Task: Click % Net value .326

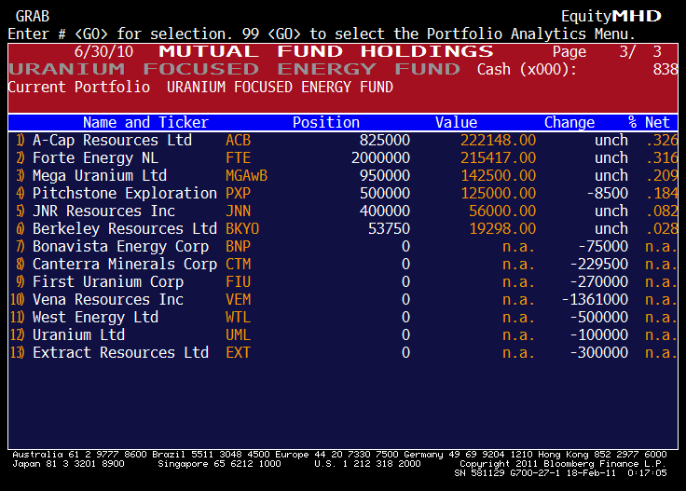Action: pos(662,141)
